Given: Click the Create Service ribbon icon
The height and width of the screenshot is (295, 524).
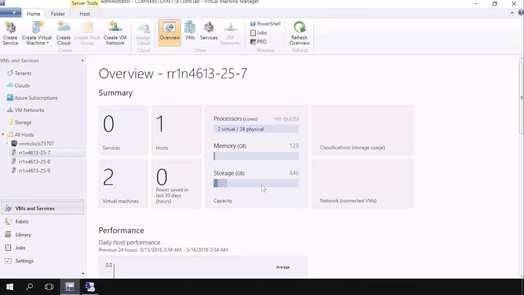Looking at the screenshot, I should 10,33.
